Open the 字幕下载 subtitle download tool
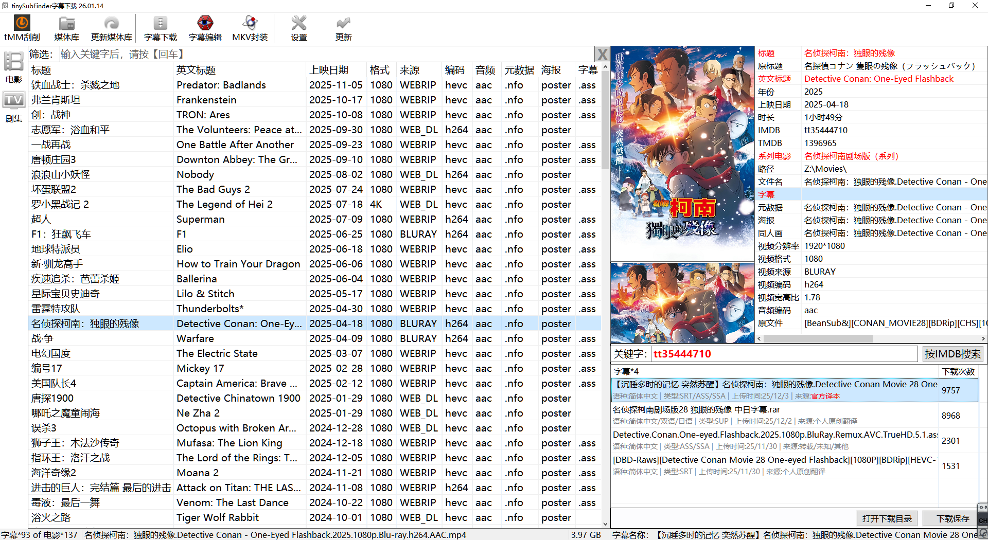Viewport: 988px width, 540px height. coord(161,28)
